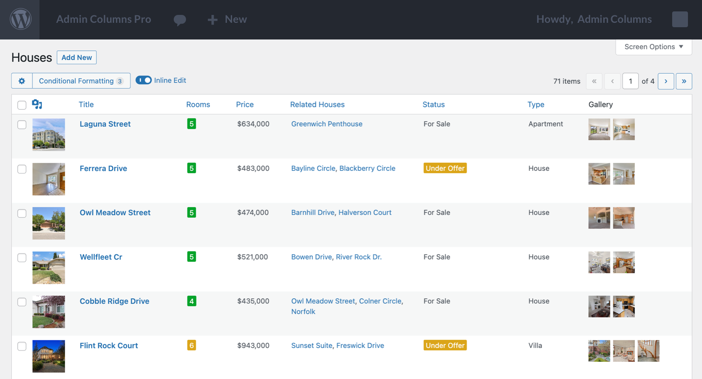The image size is (702, 379).
Task: Click the plus New icon
Action: pos(213,20)
